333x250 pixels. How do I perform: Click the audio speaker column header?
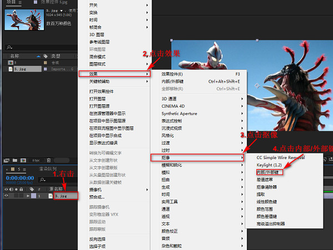11,189
